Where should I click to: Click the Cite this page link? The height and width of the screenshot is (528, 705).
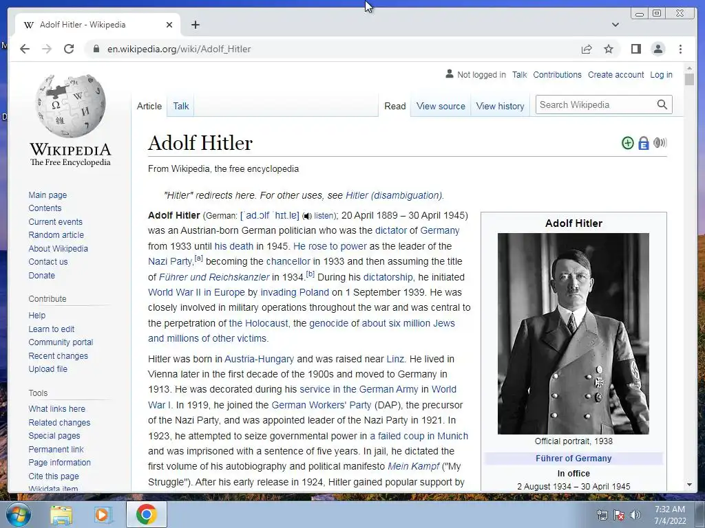point(54,476)
